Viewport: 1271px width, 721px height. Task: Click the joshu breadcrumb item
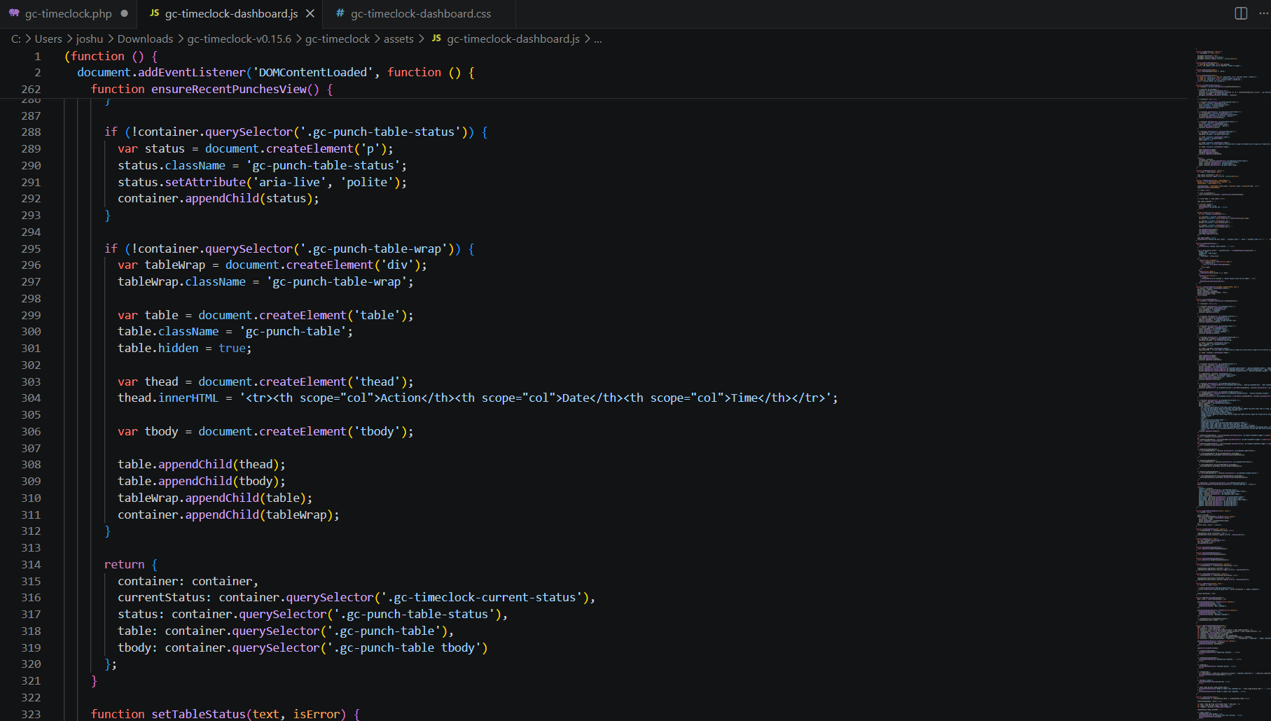[x=90, y=38]
